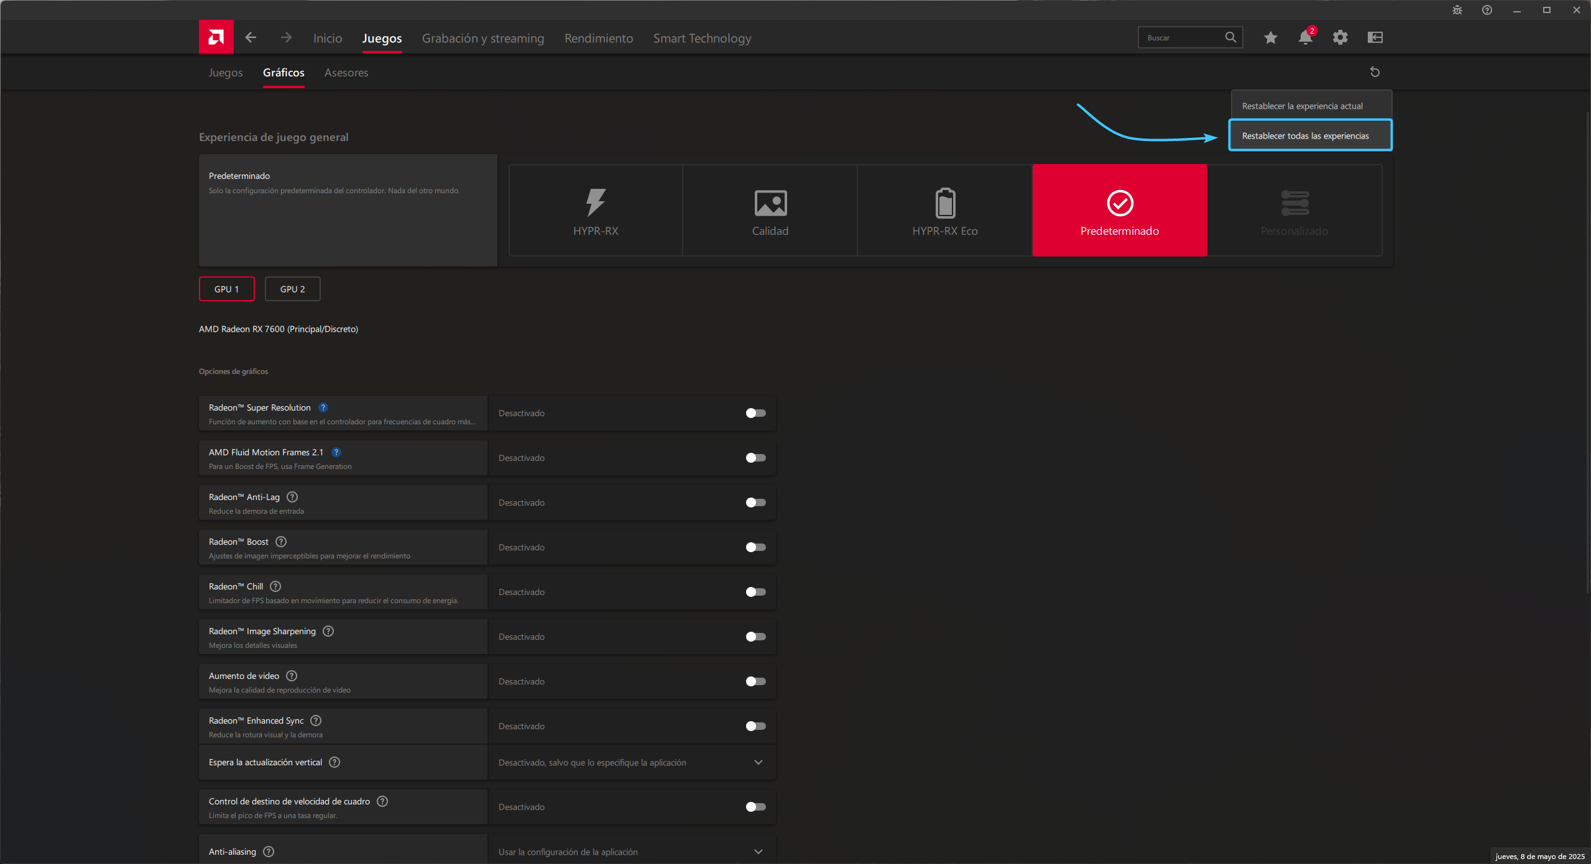Open the bug report icon
This screenshot has width=1591, height=864.
tap(1457, 10)
